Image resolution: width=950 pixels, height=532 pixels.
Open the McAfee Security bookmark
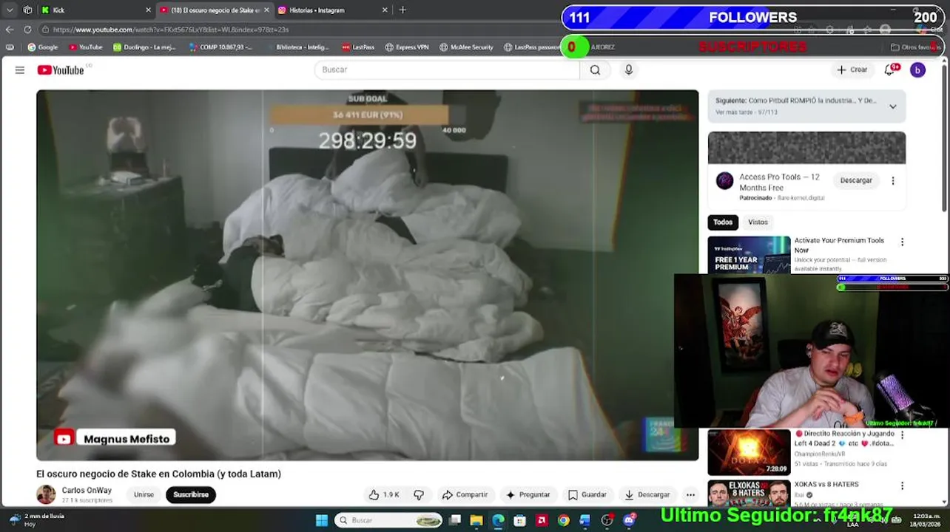click(x=466, y=47)
